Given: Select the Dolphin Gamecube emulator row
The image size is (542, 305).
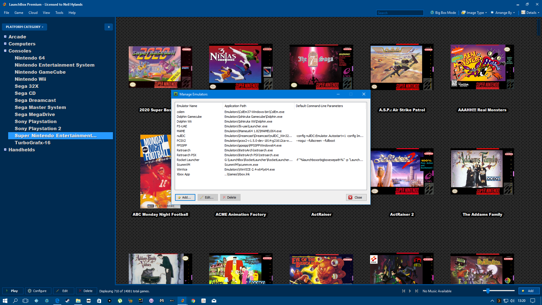Looking at the screenshot, I should coord(270,117).
